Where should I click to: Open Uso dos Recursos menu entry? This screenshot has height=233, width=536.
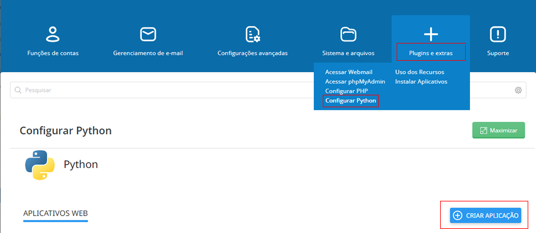click(x=419, y=72)
